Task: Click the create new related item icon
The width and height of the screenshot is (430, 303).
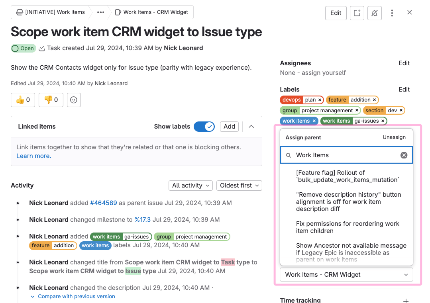Action: [x=357, y=12]
